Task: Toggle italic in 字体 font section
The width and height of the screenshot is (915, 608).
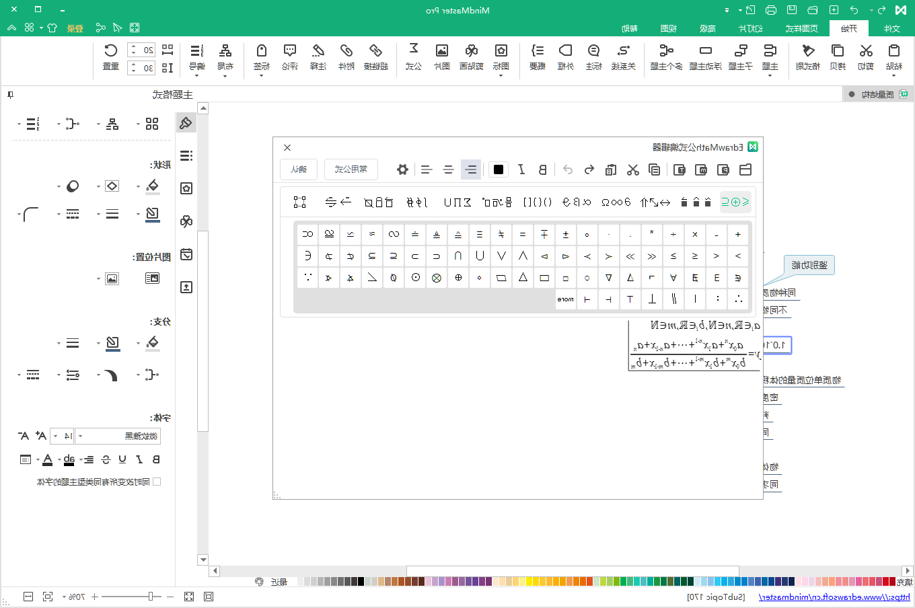Action: (139, 459)
